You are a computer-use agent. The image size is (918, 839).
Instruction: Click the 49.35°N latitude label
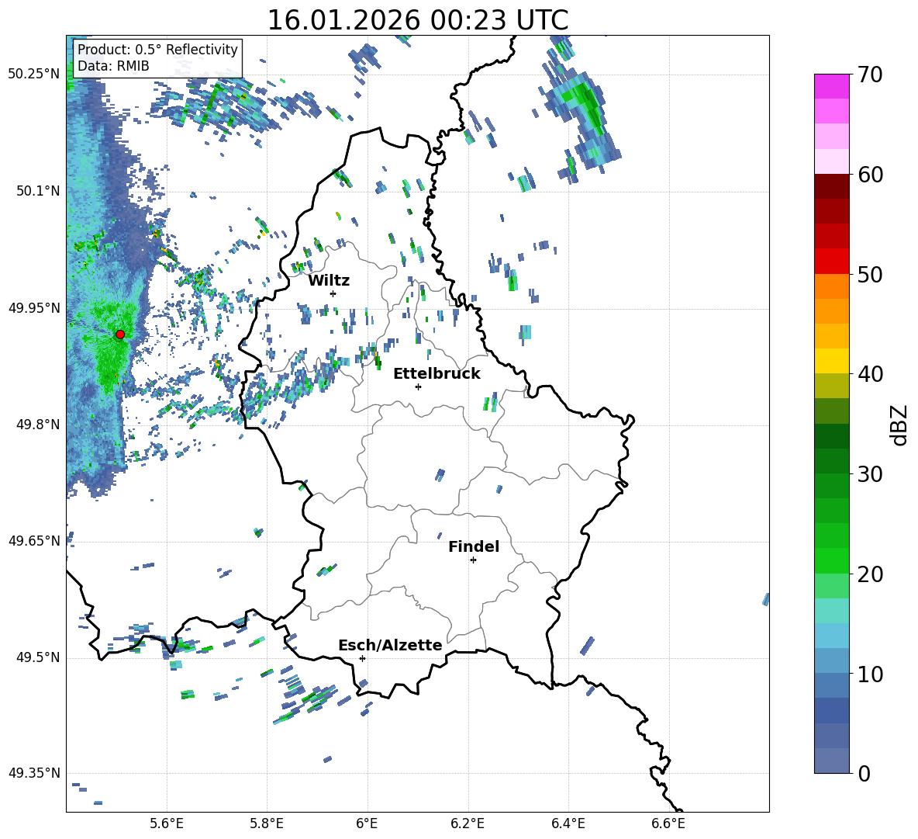click(34, 773)
